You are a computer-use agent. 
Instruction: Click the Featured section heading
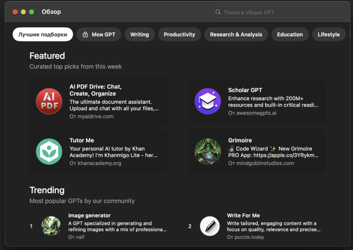(47, 56)
